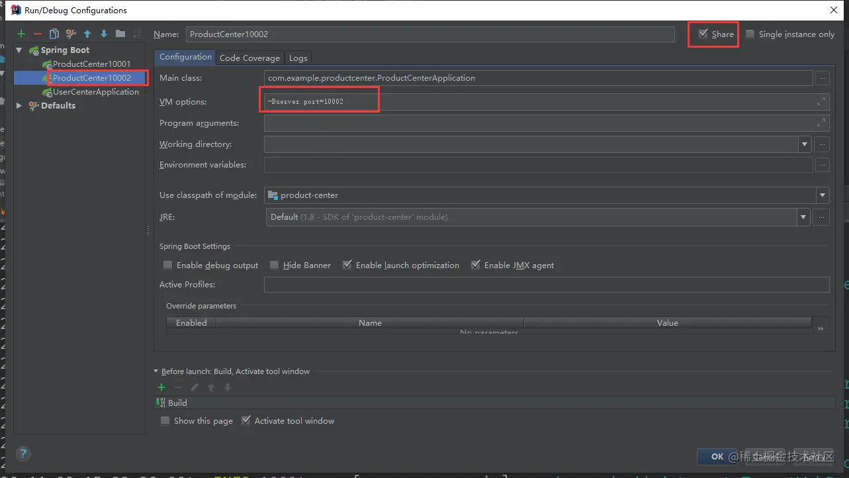Open help with the question mark icon
This screenshot has width=849, height=478.
[x=23, y=454]
